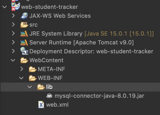Collapse the web-student-tracker project node

(4, 7)
